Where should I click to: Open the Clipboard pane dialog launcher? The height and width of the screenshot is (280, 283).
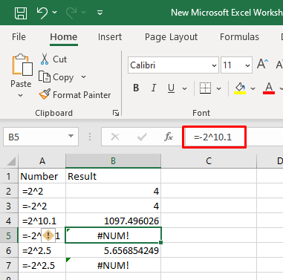[x=116, y=113]
